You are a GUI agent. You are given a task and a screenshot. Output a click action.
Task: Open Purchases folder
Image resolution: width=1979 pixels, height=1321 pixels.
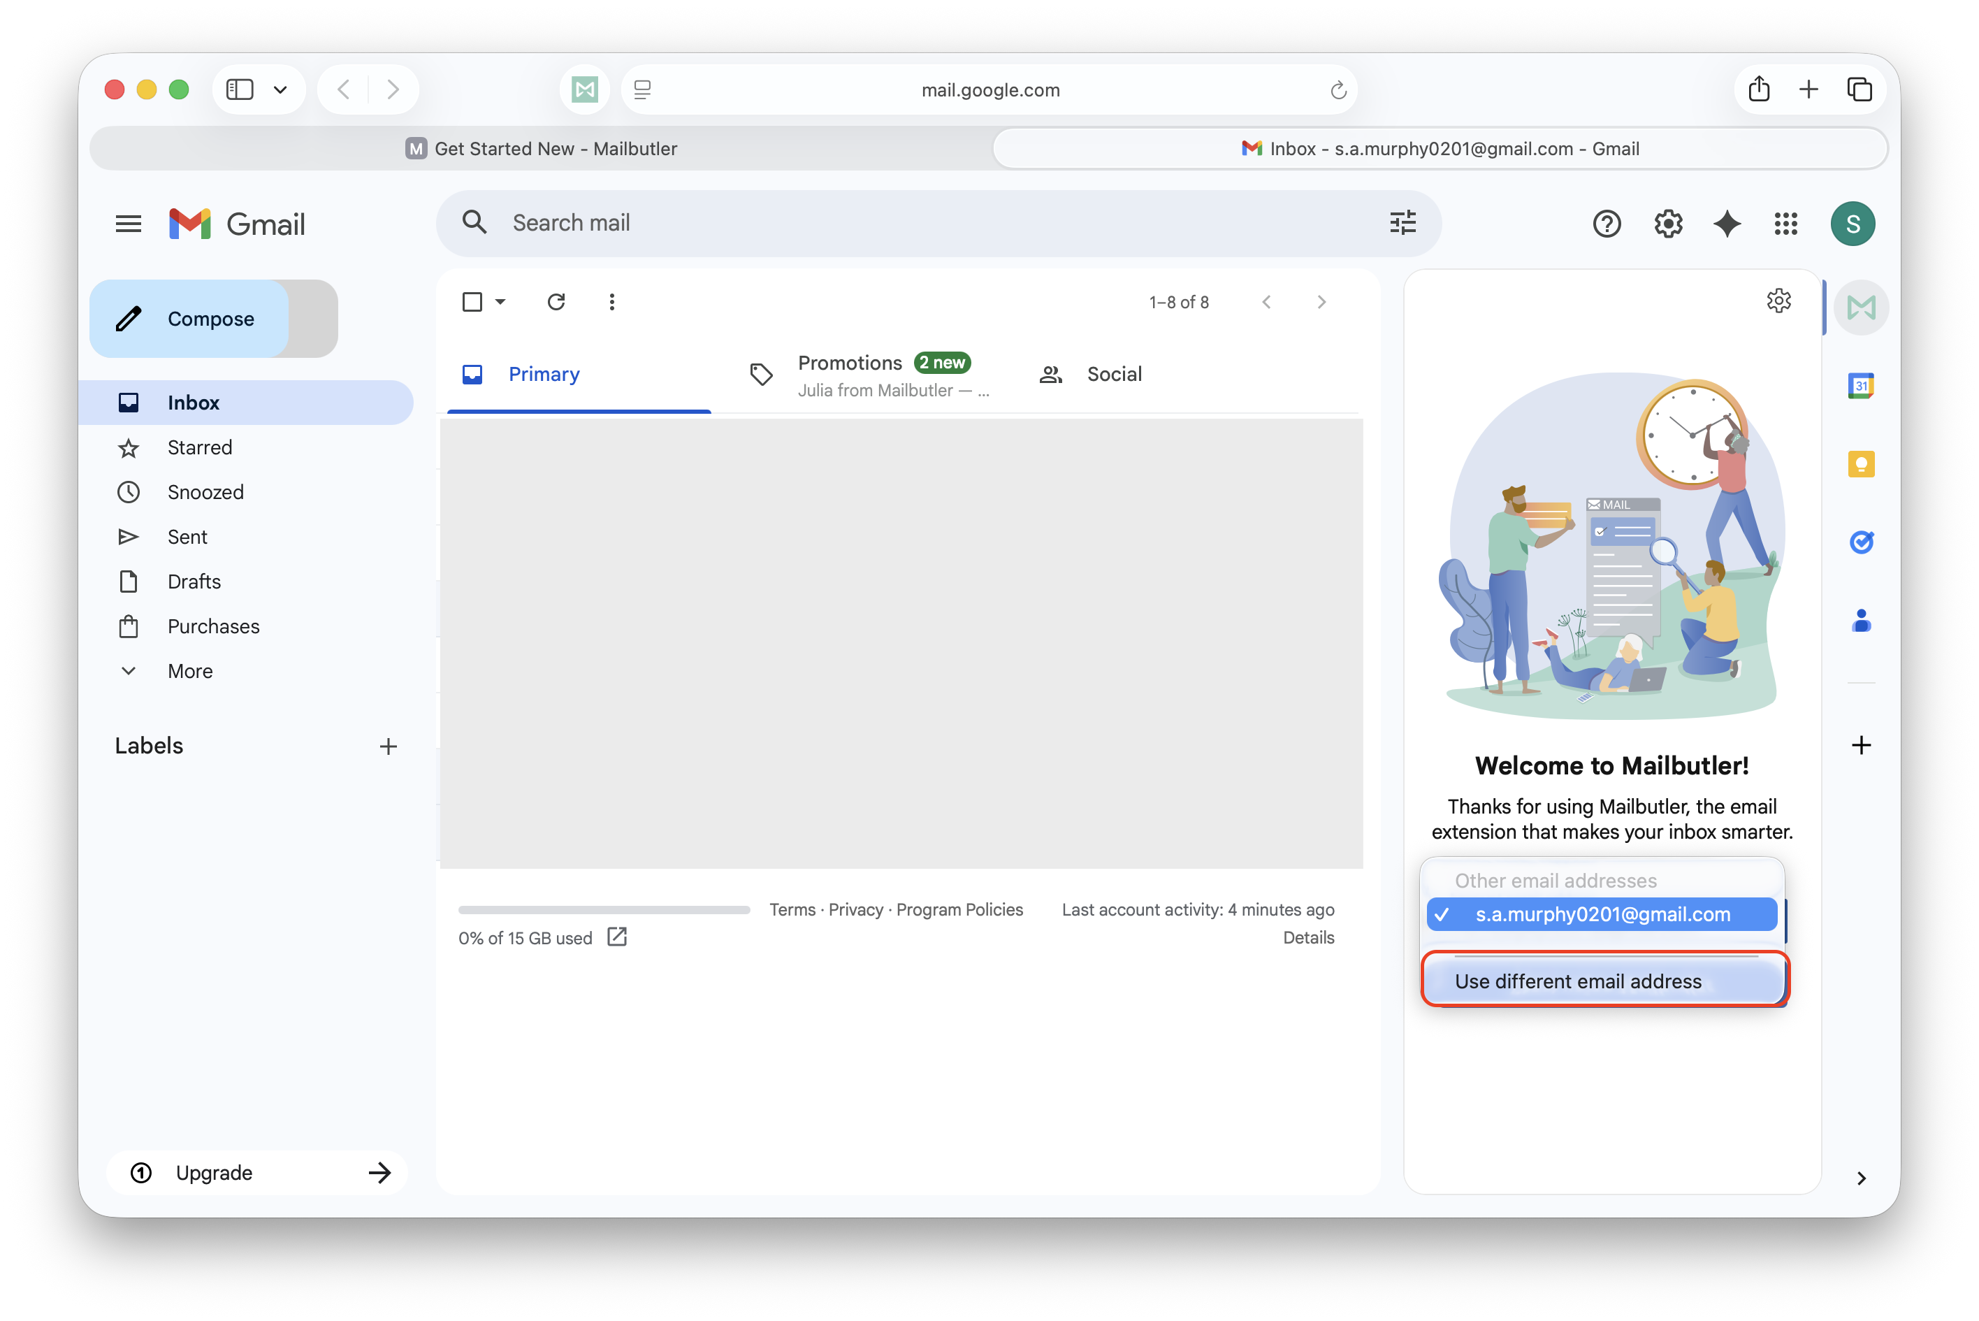tap(246, 627)
